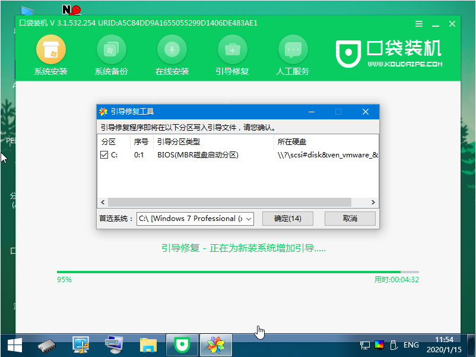476x357 pixels.
Task: Confirm with the 确定(14) button
Action: 288,219
